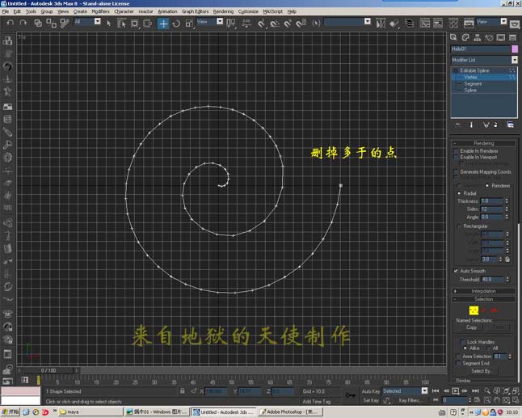Click the Play Animation button
Viewport: 522px width, 418px height.
point(456,391)
